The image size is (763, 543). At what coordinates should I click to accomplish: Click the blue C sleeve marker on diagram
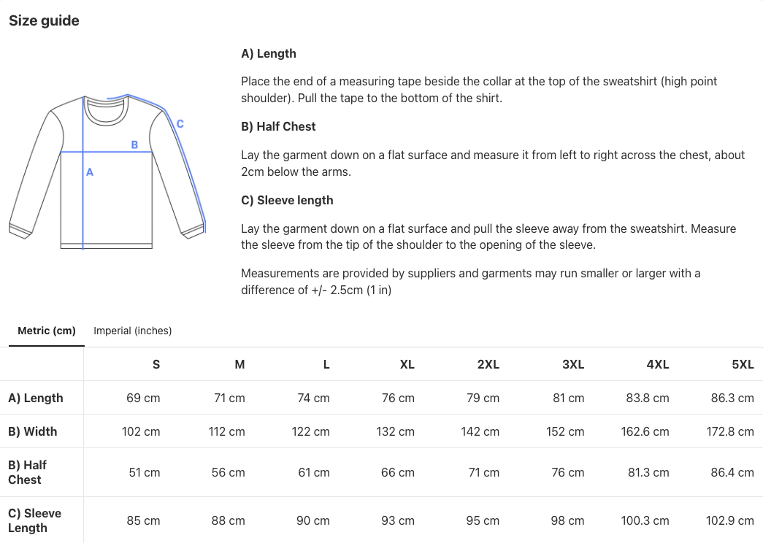(x=180, y=124)
